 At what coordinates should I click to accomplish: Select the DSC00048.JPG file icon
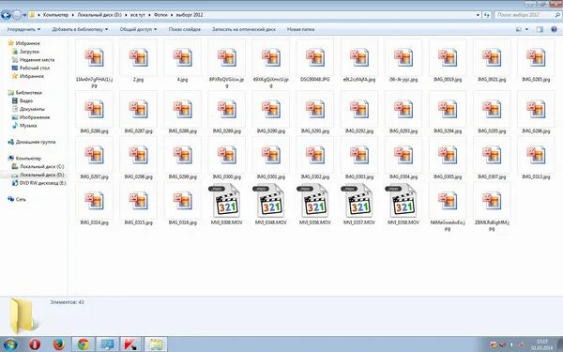tap(315, 57)
